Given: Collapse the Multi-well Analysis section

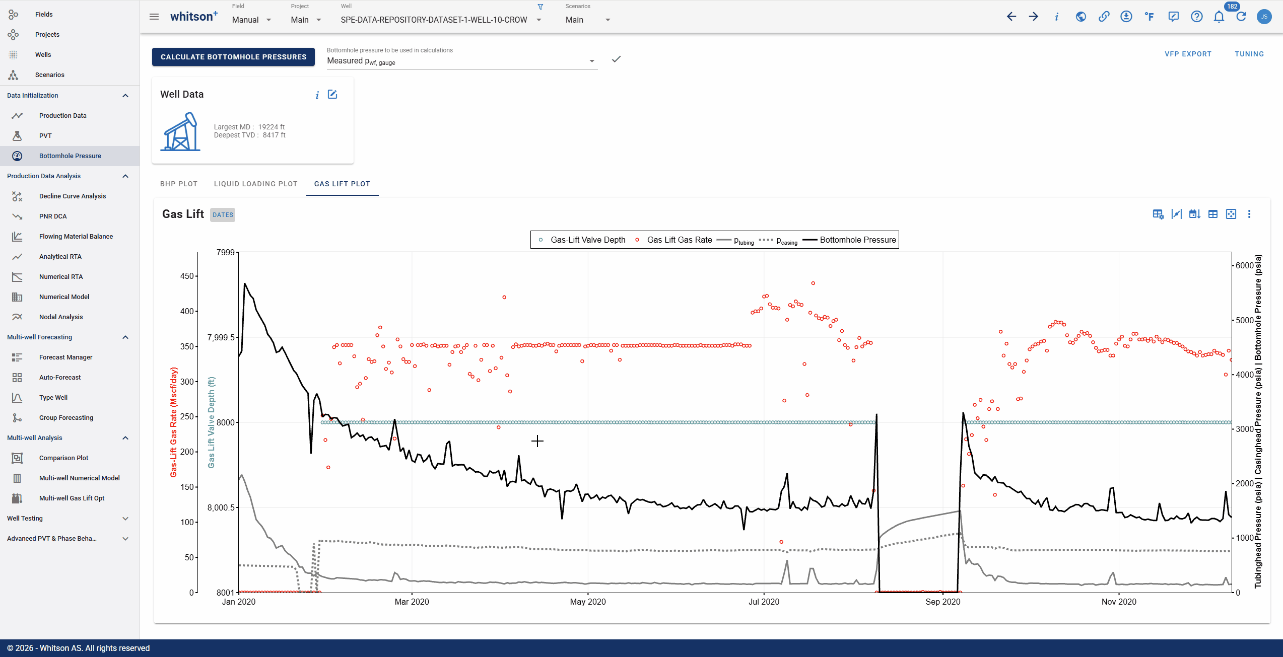Looking at the screenshot, I should point(125,438).
